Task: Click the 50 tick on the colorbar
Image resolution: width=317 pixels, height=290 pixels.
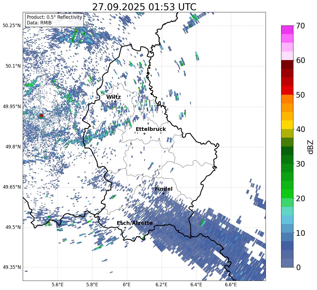Action: [x=301, y=95]
